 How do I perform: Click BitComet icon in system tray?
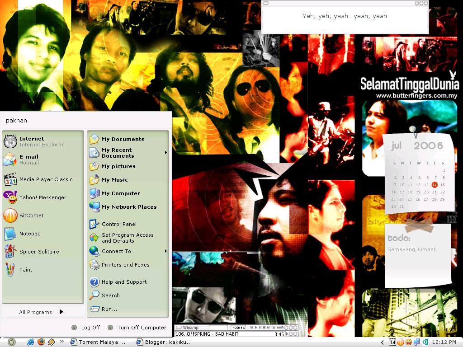(401, 342)
